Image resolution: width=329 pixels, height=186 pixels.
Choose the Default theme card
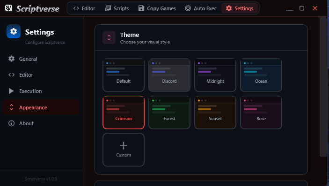click(x=124, y=75)
